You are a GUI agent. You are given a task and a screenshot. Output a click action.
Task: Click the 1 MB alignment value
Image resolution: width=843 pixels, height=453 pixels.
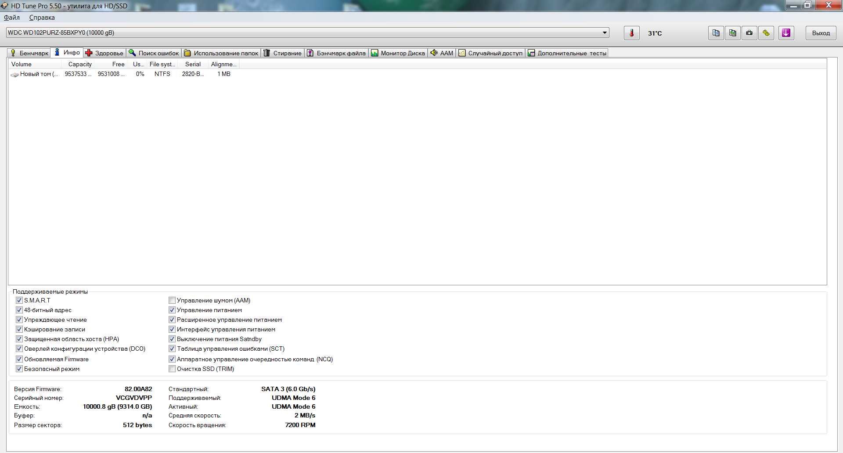click(x=224, y=74)
